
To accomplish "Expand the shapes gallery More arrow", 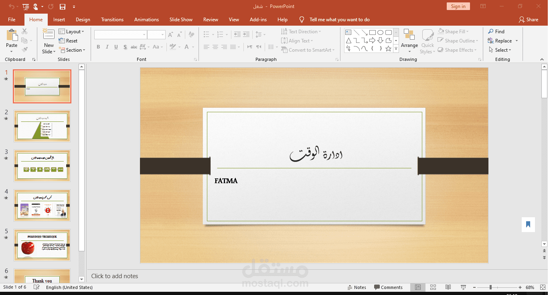I will 396,48.
